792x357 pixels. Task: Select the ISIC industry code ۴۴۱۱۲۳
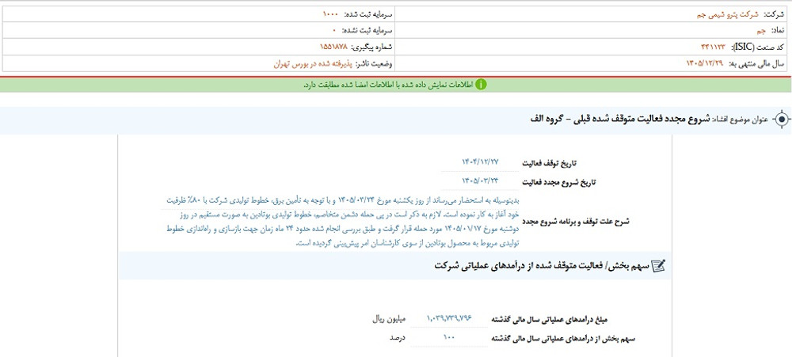tap(714, 47)
